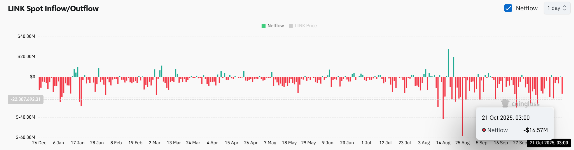Click the LINK Spot Inflow/Outflow chart title
Viewport: 574px width, 150px height.
coord(53,9)
